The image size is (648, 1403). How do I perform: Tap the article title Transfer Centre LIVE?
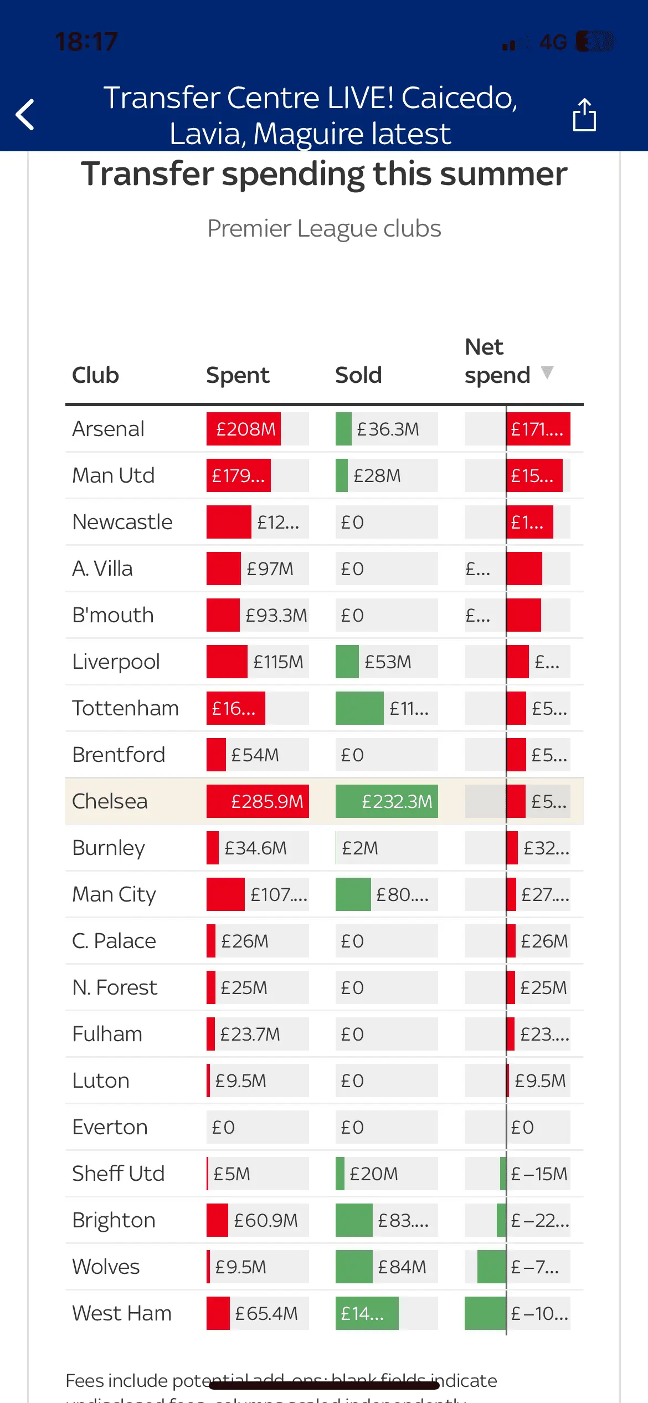(310, 115)
